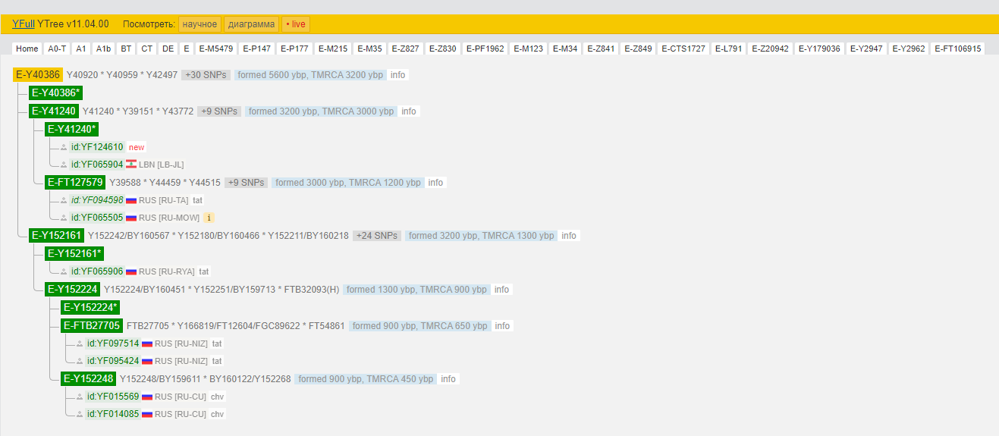
Task: Open info for E-Y41240
Action: pyautogui.click(x=409, y=111)
